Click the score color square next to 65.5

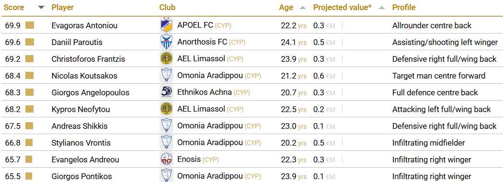click(x=30, y=176)
